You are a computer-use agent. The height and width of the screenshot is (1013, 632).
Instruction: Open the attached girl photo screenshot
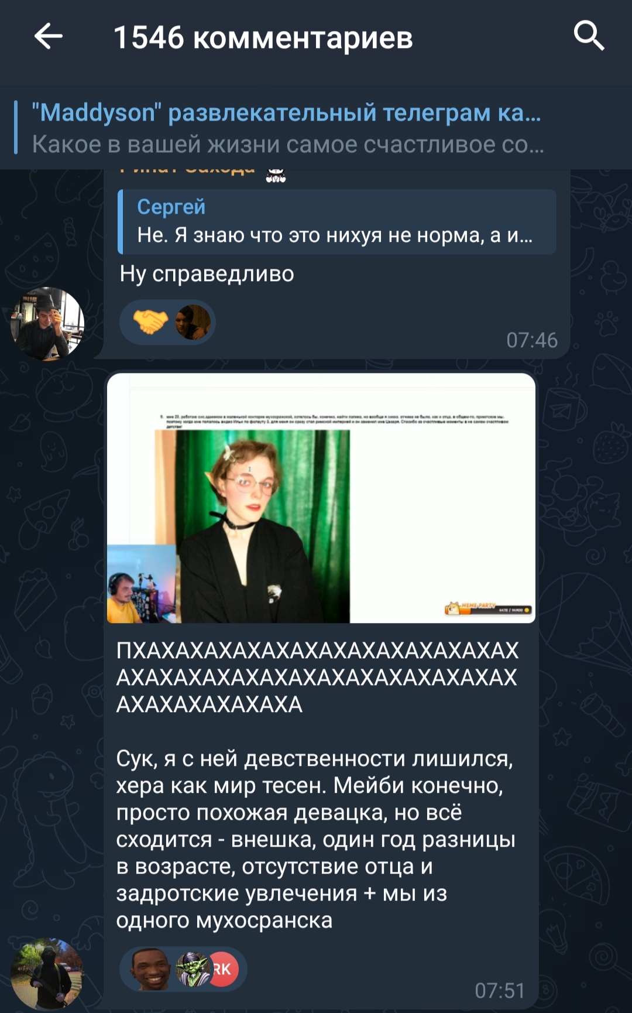pos(321,498)
